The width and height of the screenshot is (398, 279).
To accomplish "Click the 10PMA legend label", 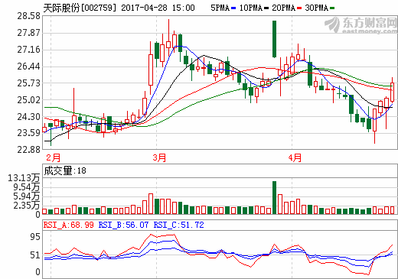I will (x=251, y=8).
